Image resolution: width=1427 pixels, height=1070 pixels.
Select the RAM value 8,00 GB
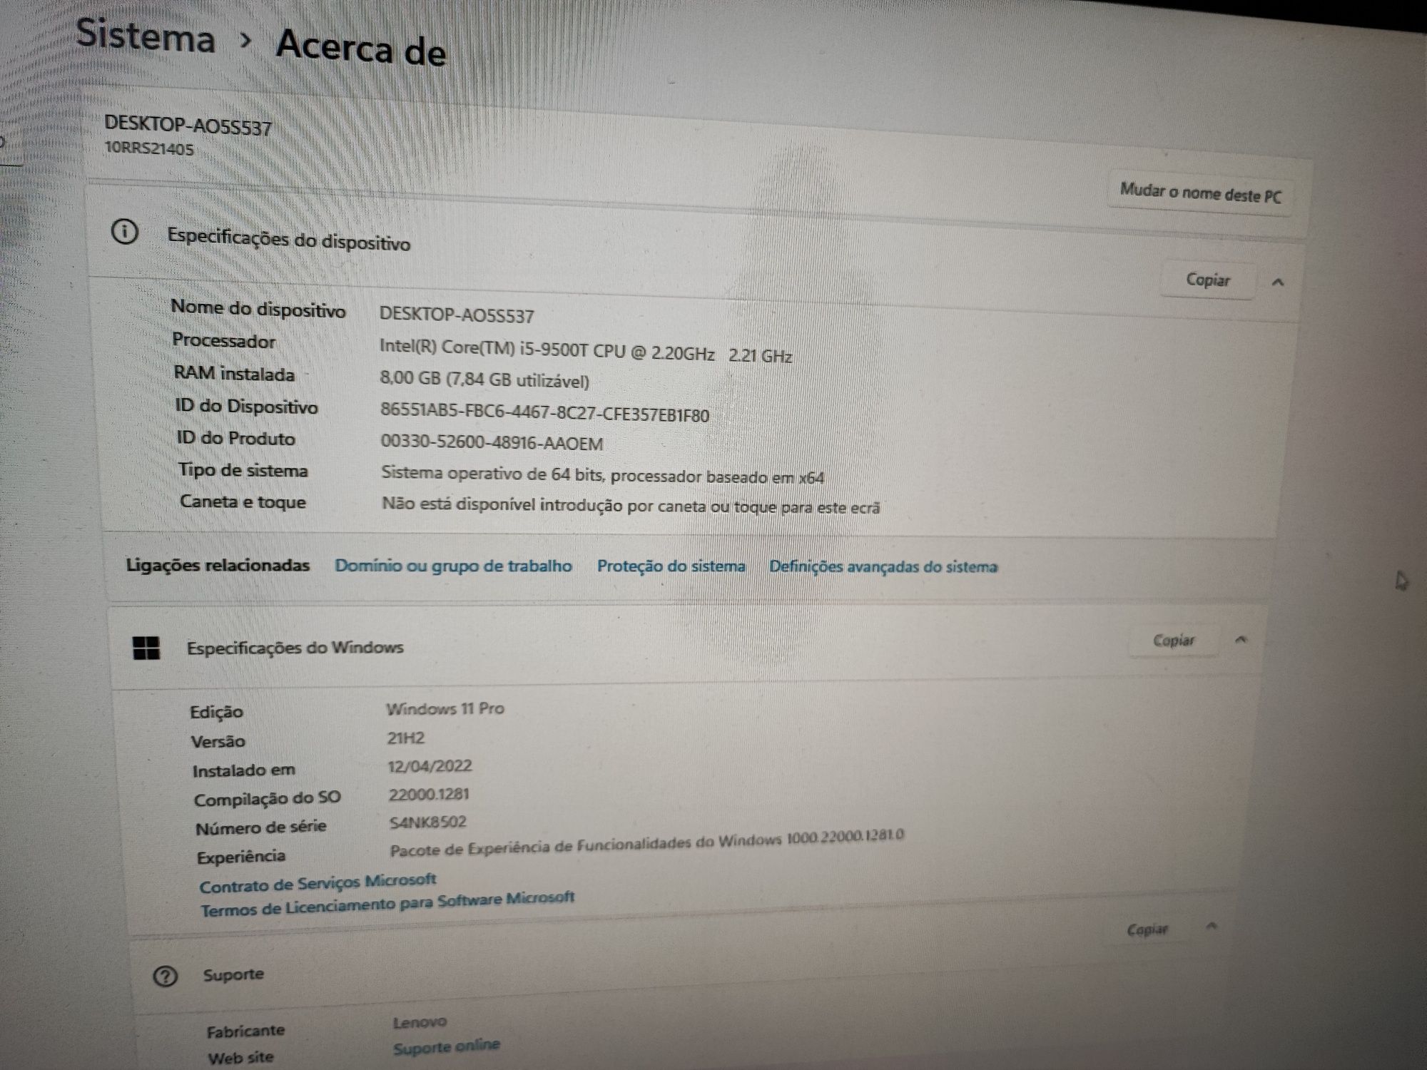(484, 379)
